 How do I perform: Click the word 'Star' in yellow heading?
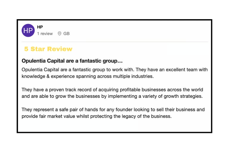coord(38,49)
